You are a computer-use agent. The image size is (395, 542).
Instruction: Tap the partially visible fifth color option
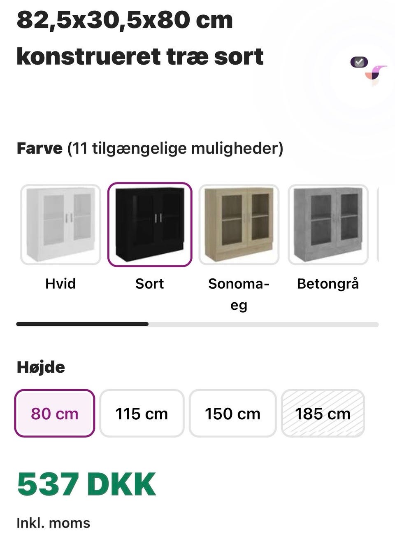[x=378, y=224]
